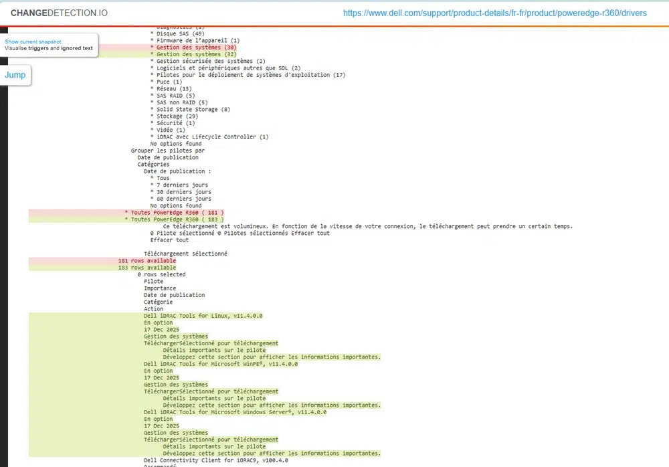The width and height of the screenshot is (669, 467).
Task: Select '0 rows selected' line
Action: coord(161,274)
